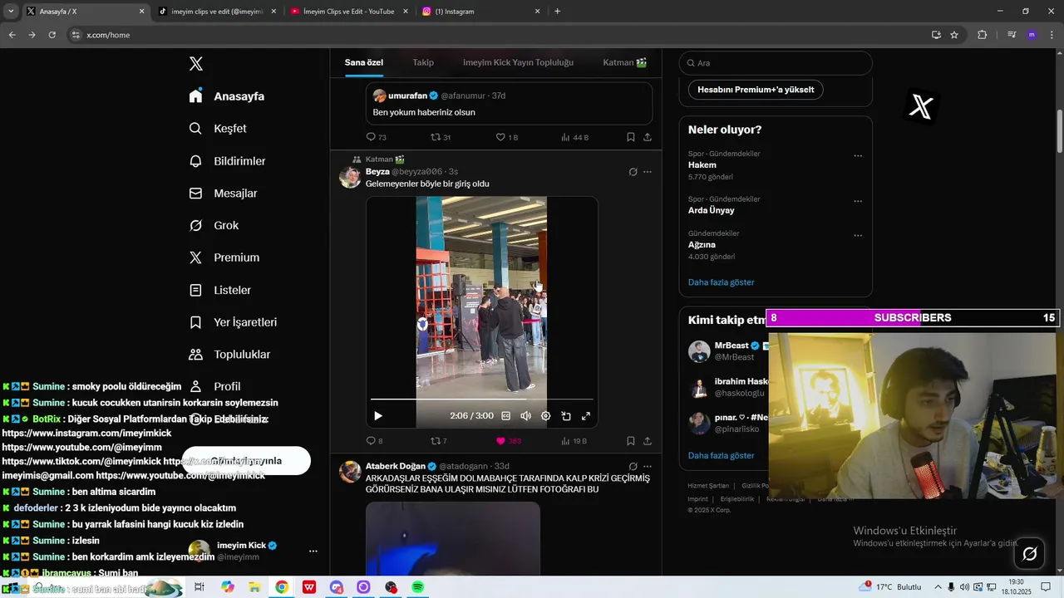This screenshot has height=598, width=1064.
Task: Open more options on Ataberk Doğan's post
Action: 648,467
